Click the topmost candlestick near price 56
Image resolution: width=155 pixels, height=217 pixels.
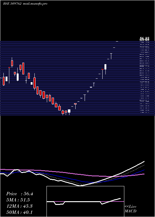(x=117, y=41)
